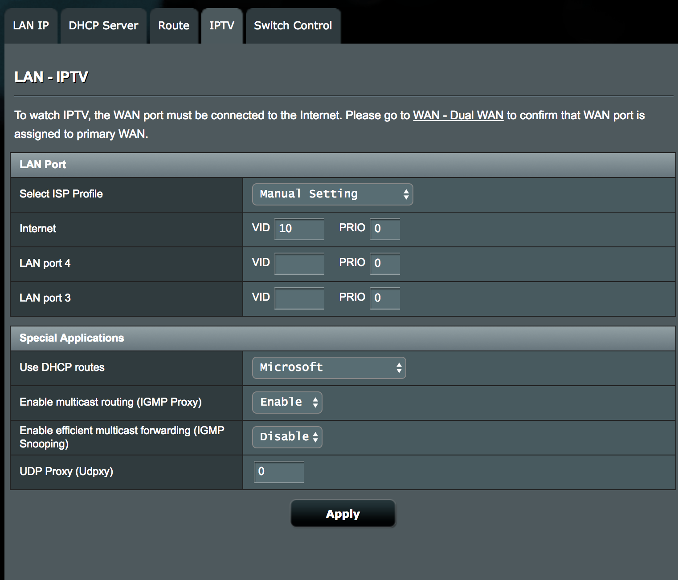
Task: Open the IGMP Snooping Disable dropdown
Action: (x=287, y=437)
